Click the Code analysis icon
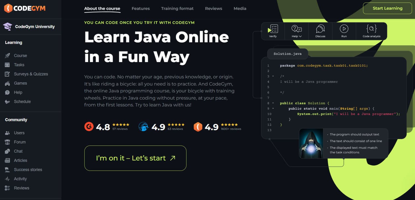 point(372,28)
